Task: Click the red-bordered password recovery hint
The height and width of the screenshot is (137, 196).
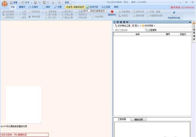Action: [24, 135]
